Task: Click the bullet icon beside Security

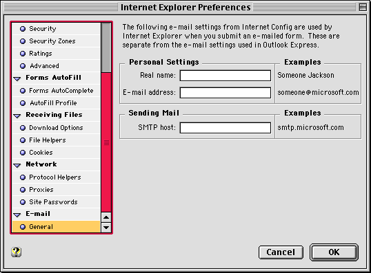Action: pos(23,29)
